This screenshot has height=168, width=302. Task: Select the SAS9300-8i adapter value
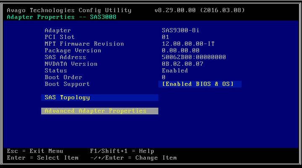coord(181,30)
